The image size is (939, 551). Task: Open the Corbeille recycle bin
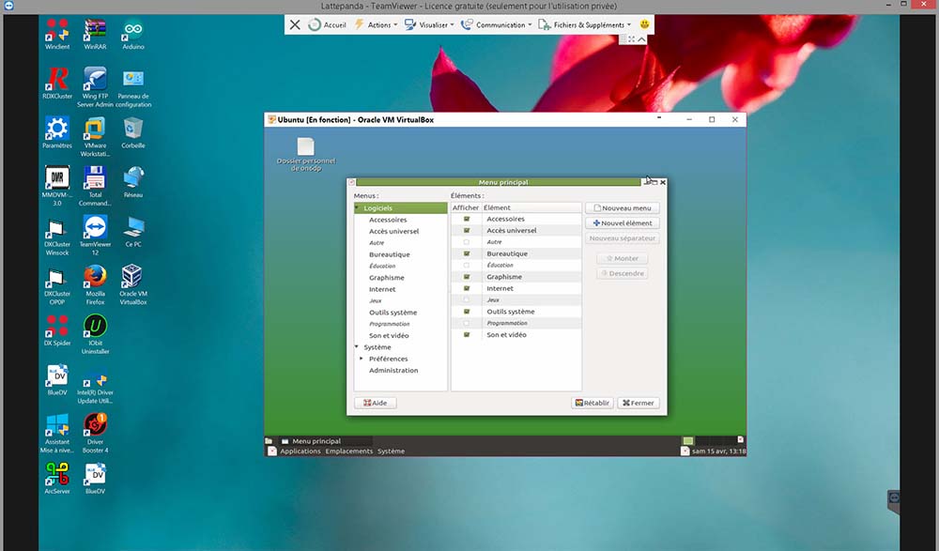pyautogui.click(x=133, y=132)
